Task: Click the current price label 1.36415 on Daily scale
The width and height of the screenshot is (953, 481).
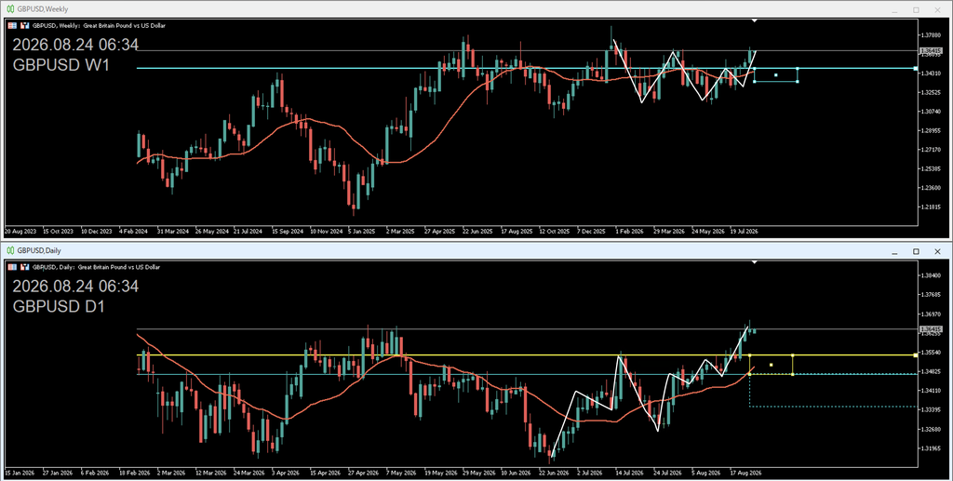Action: 931,328
